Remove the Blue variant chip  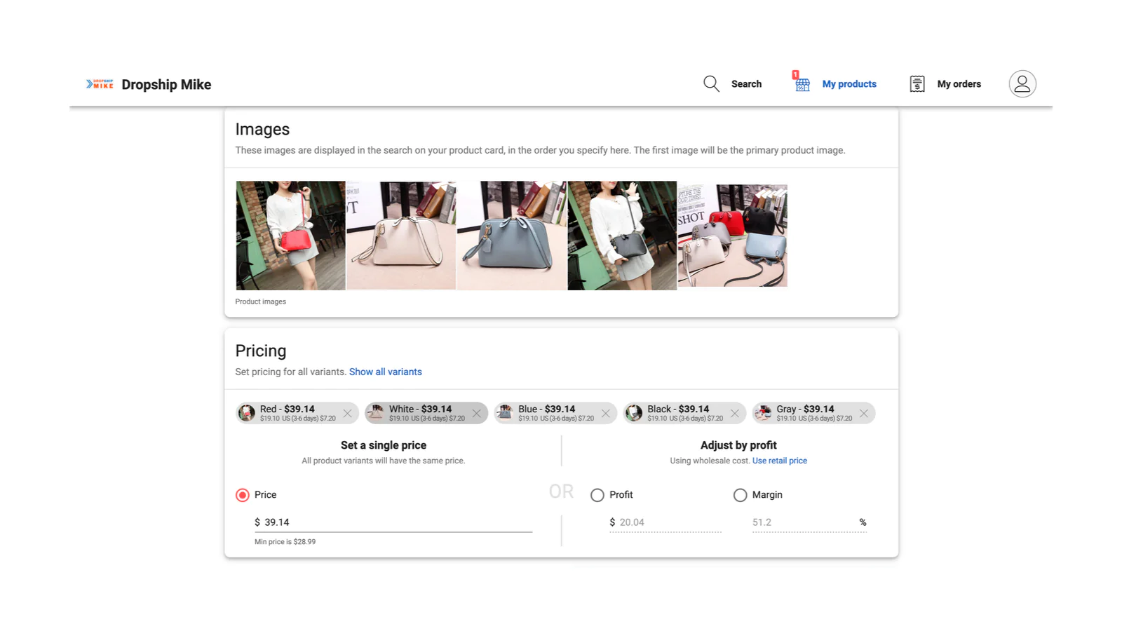pyautogui.click(x=605, y=414)
